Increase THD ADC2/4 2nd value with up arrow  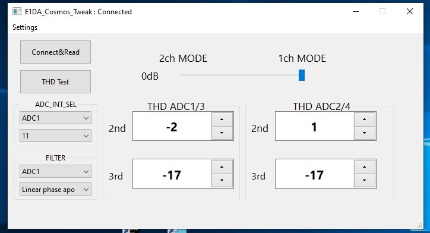pos(365,119)
